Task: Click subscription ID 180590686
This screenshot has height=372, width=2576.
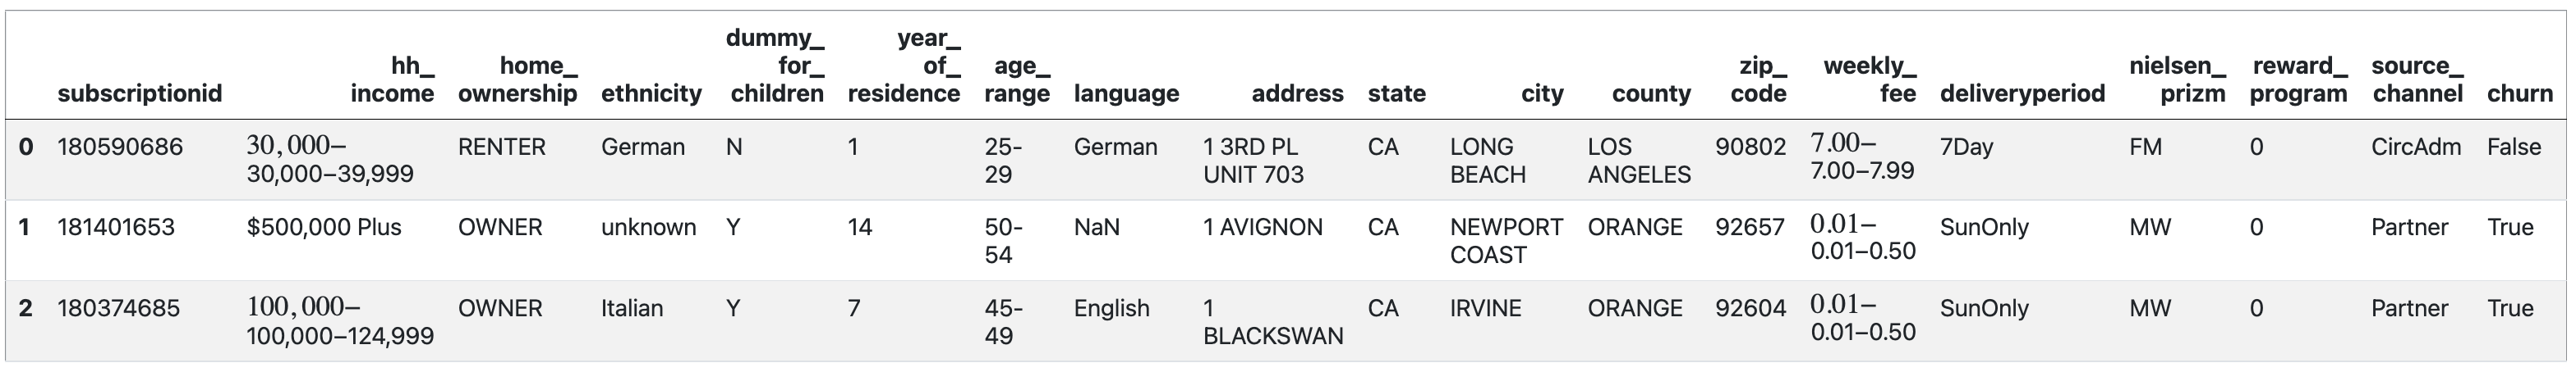Action: point(120,147)
